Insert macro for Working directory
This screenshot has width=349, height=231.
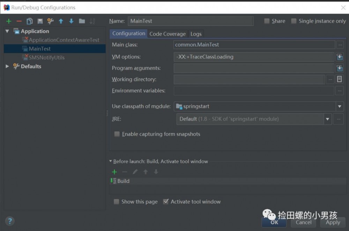coord(340,79)
